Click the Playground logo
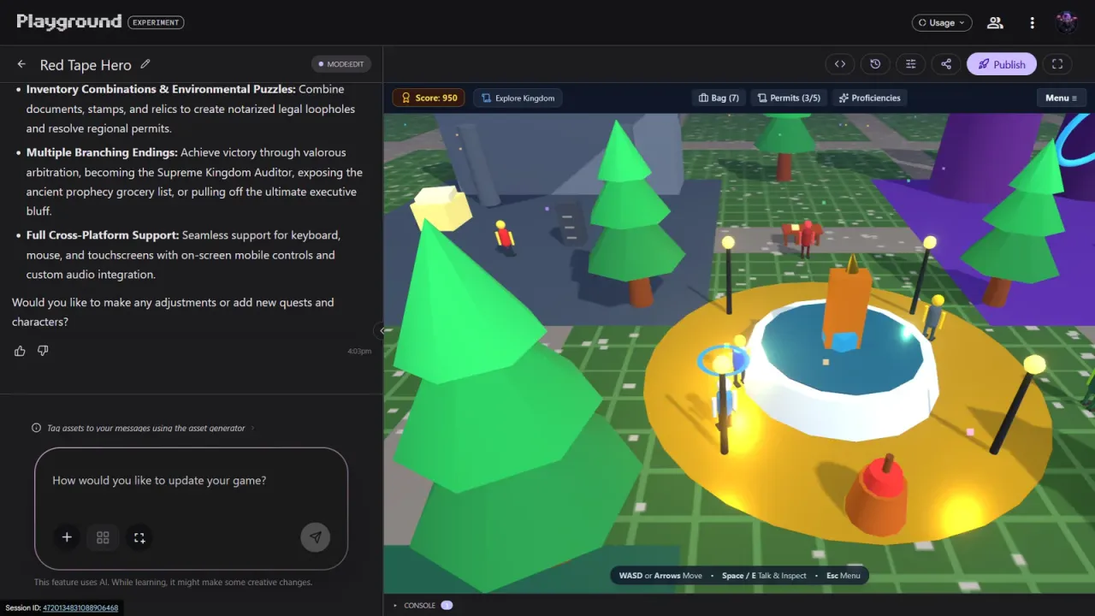This screenshot has width=1095, height=616. (68, 22)
